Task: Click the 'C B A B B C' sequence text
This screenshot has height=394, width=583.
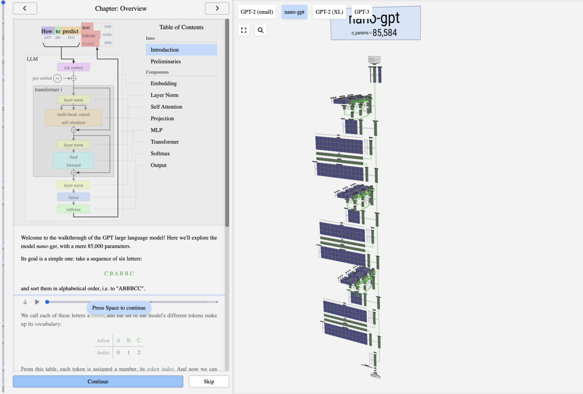Action: tap(119, 274)
